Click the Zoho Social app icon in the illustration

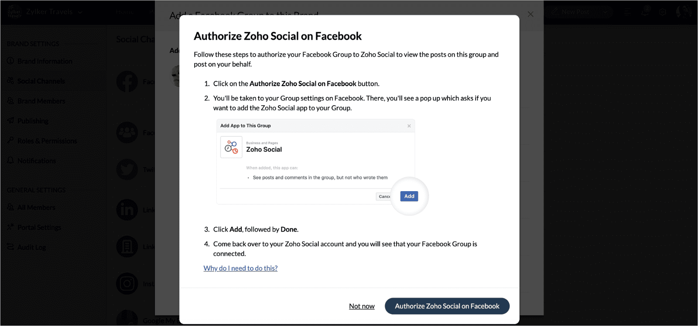[x=231, y=147]
